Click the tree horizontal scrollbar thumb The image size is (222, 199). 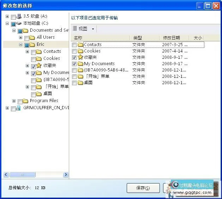point(22,175)
